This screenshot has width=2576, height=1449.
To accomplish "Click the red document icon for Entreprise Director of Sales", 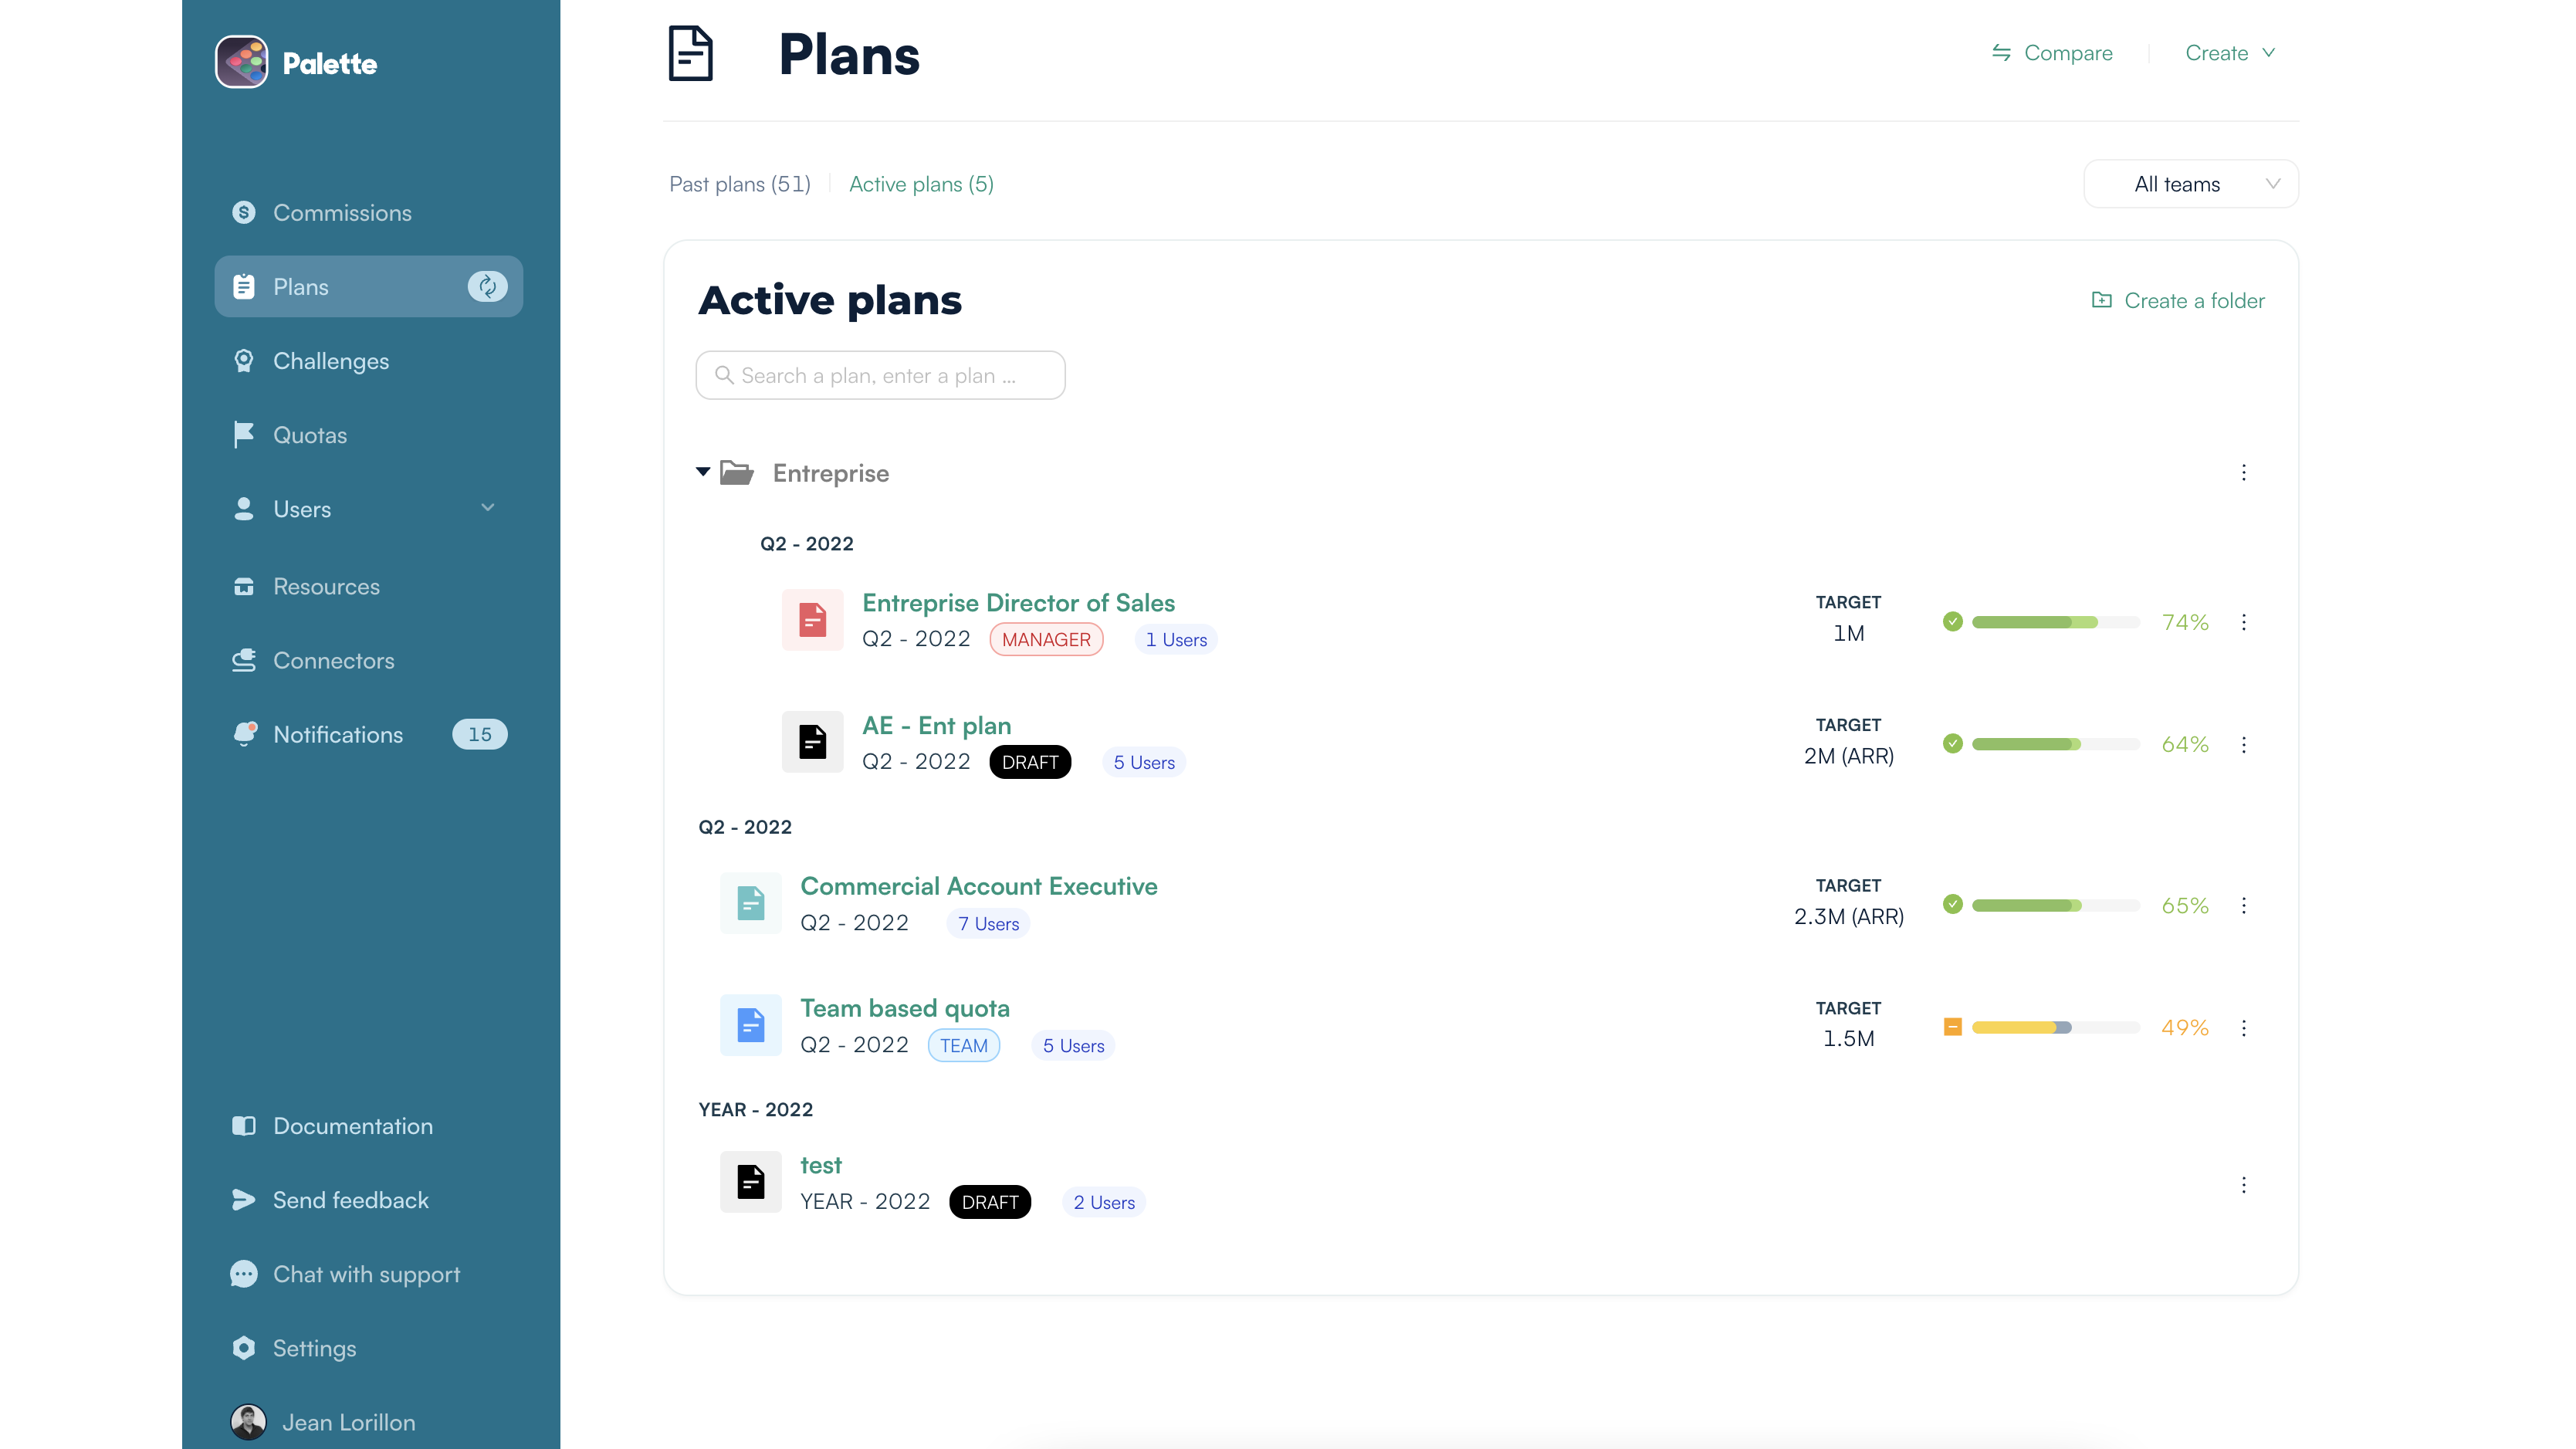I will click(812, 620).
